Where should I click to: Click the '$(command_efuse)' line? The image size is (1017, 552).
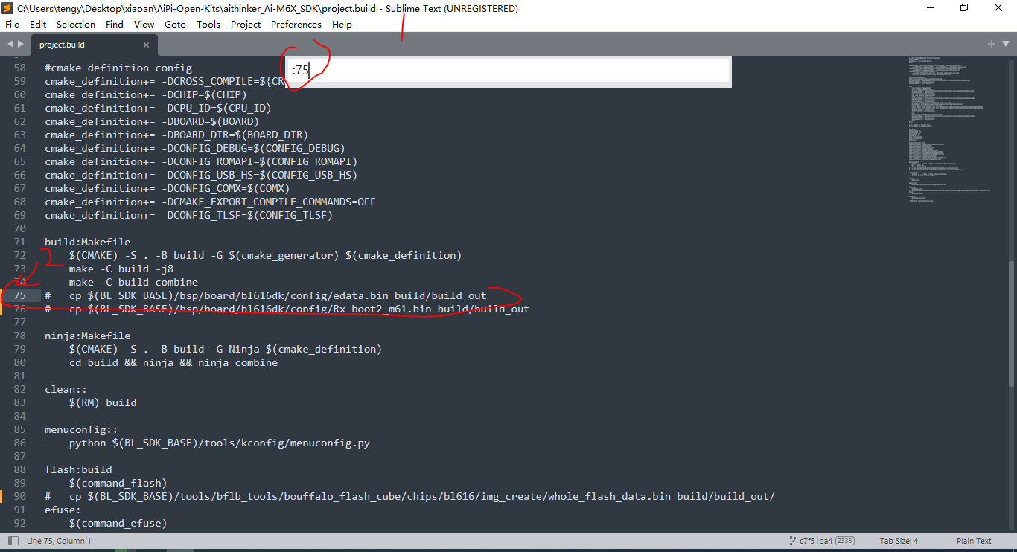(118, 523)
